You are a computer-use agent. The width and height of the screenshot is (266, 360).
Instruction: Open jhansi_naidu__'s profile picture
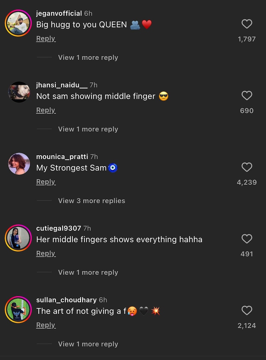pos(19,92)
